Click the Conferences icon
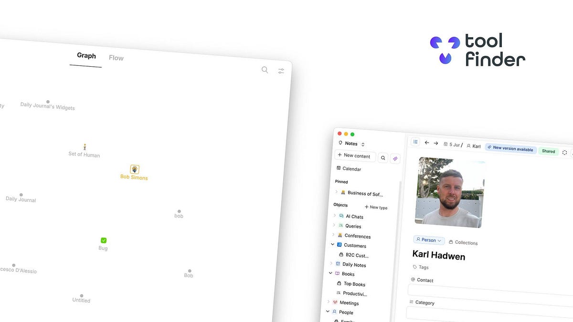The width and height of the screenshot is (573, 322). (x=340, y=235)
